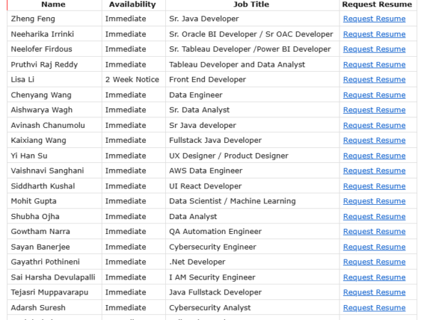Click the I AM Security Engineer title
427x320 pixels.
pos(212,277)
